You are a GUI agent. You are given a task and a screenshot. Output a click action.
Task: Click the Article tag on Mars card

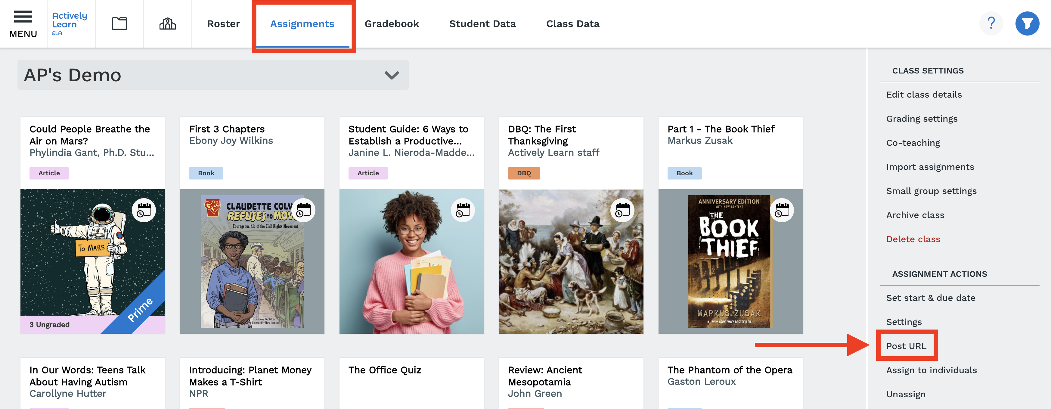(x=49, y=173)
